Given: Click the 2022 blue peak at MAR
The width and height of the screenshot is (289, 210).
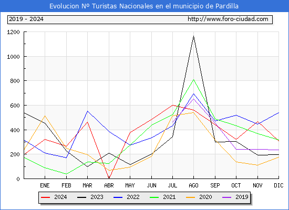Looking at the screenshot, I should pos(87,111).
